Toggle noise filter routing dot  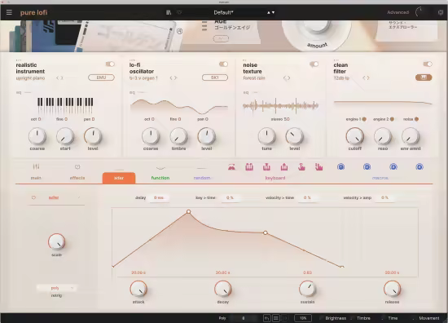(416, 119)
